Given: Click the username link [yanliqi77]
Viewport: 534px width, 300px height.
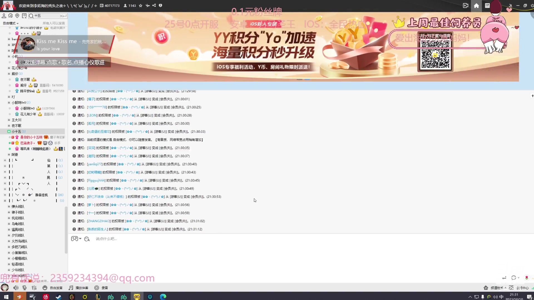Looking at the screenshot, I should pyautogui.click(x=95, y=164).
